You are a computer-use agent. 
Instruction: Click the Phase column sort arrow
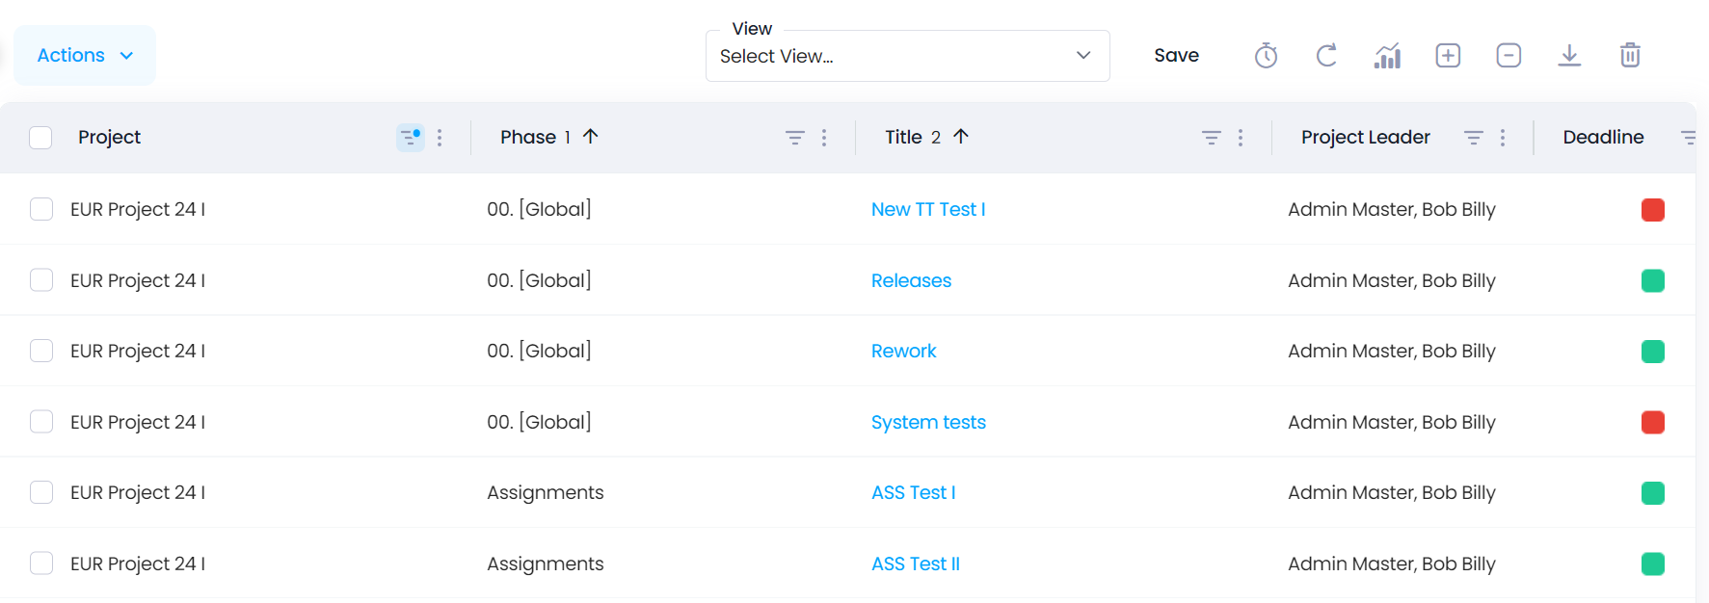pyautogui.click(x=591, y=137)
